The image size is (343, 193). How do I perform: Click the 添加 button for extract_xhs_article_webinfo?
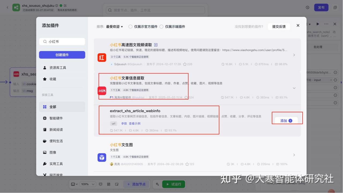[x=286, y=121]
